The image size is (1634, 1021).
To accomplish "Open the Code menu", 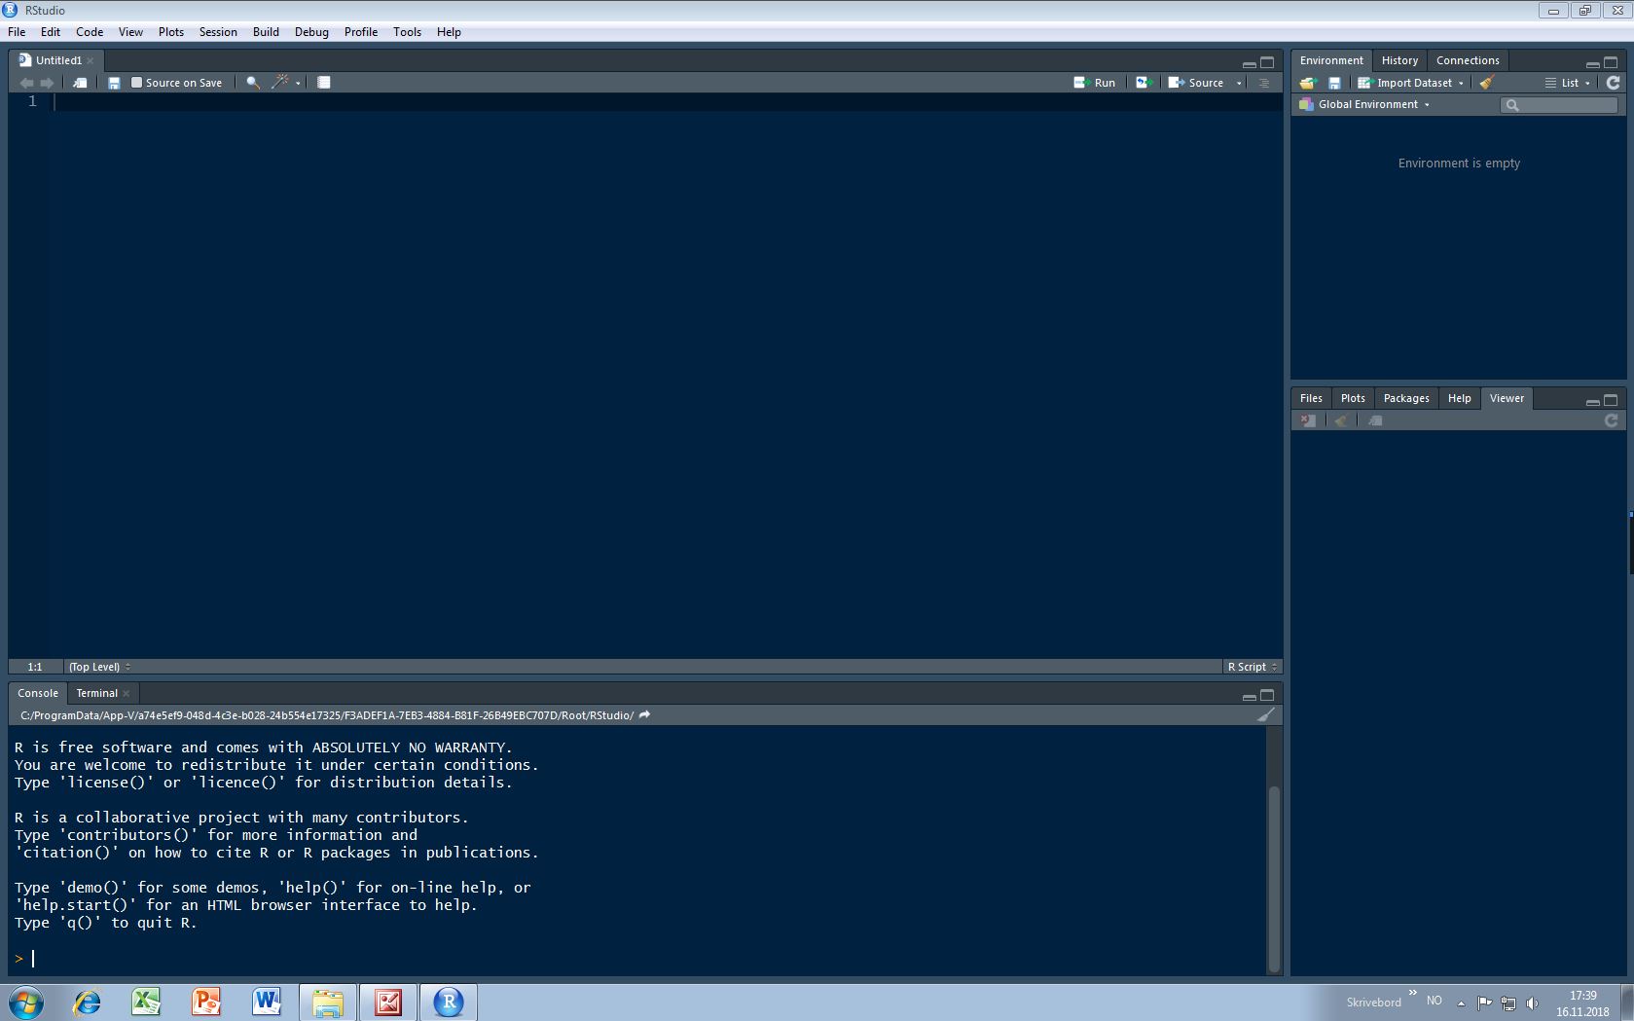I will [90, 32].
